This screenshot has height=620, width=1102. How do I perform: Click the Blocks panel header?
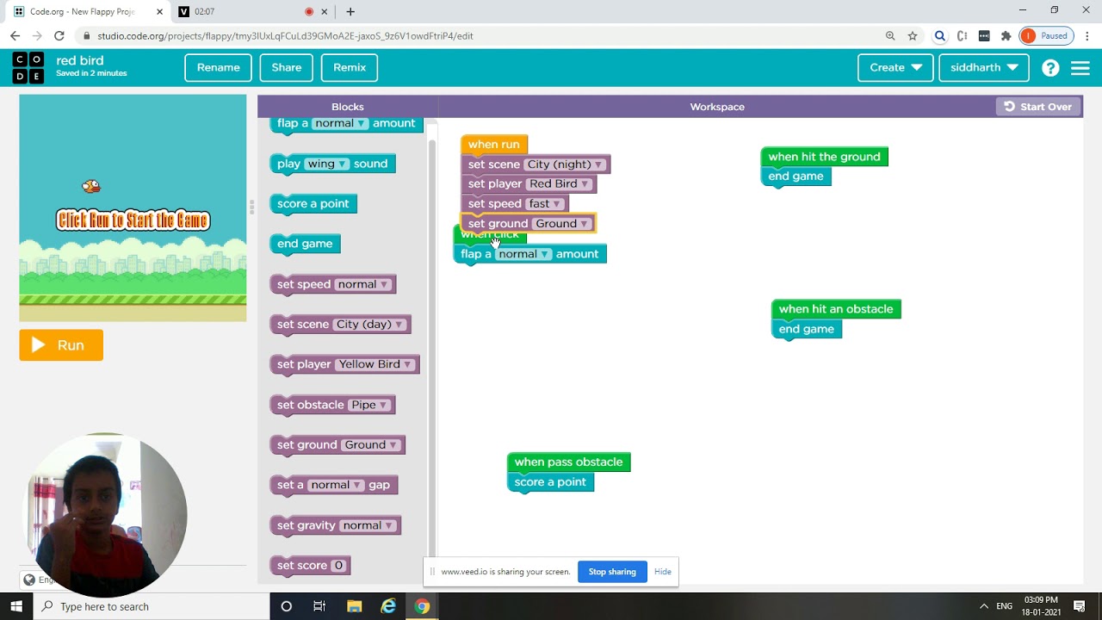[348, 107]
